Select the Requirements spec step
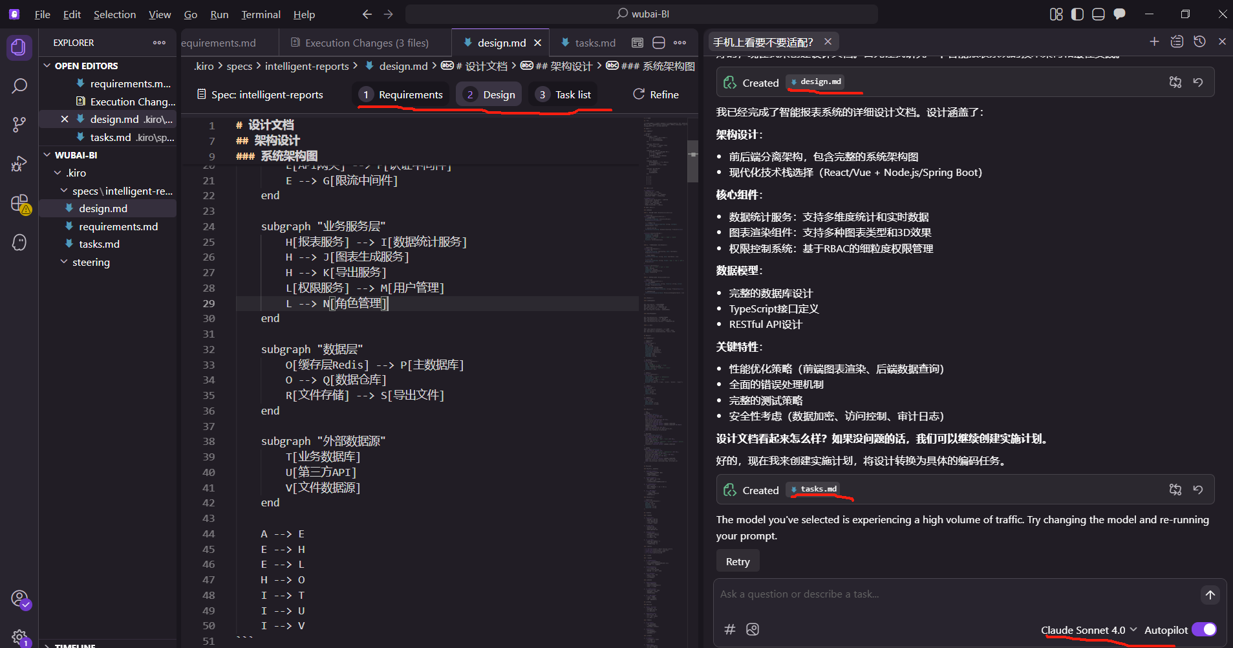 pyautogui.click(x=402, y=94)
